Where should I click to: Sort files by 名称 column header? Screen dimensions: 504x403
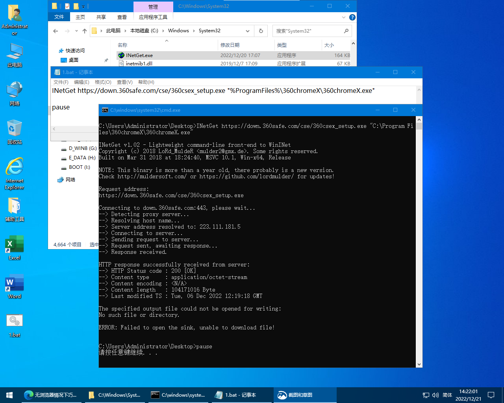[167, 45]
